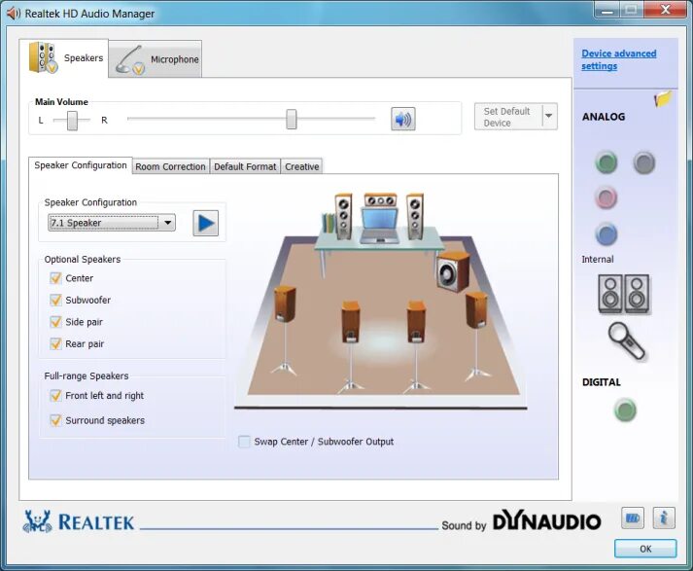The image size is (693, 571).
Task: Click the main volume slider handle
Action: point(292,119)
